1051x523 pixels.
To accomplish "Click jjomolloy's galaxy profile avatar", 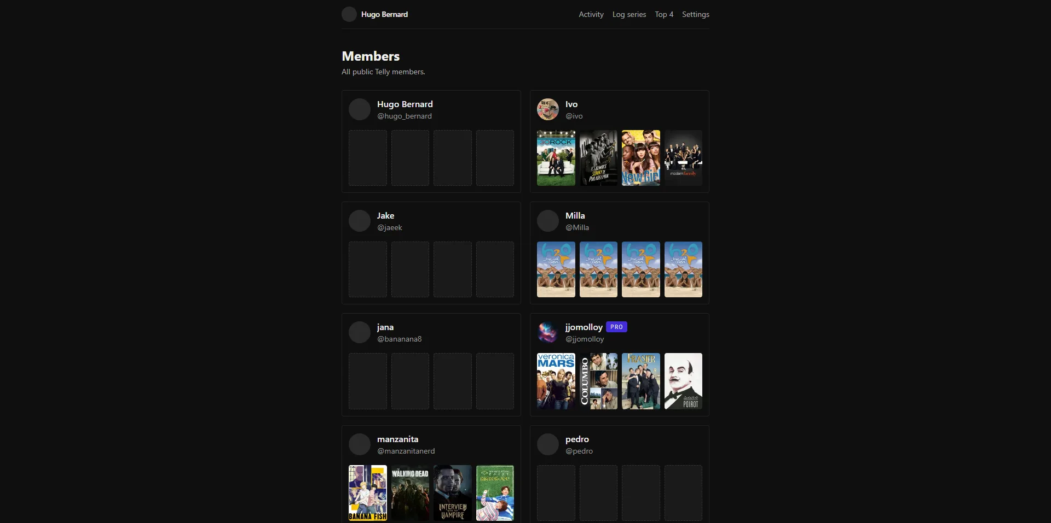I will click(548, 332).
